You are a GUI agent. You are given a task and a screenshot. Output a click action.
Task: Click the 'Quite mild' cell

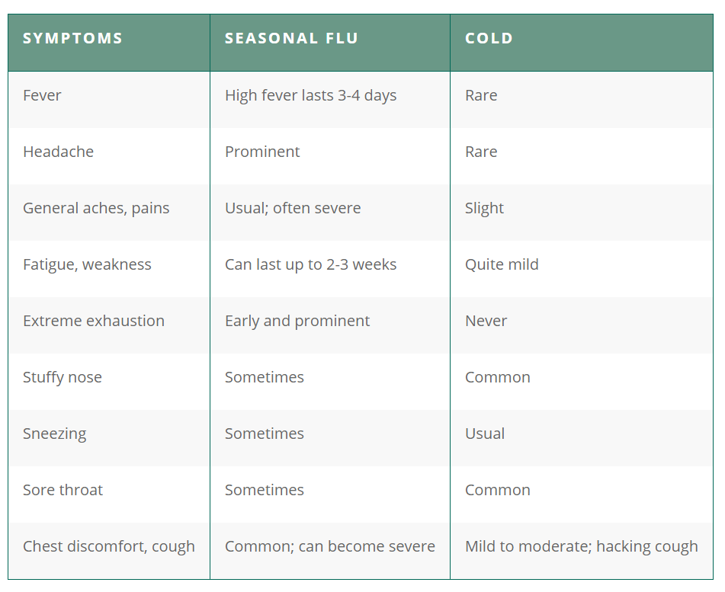[x=502, y=264]
